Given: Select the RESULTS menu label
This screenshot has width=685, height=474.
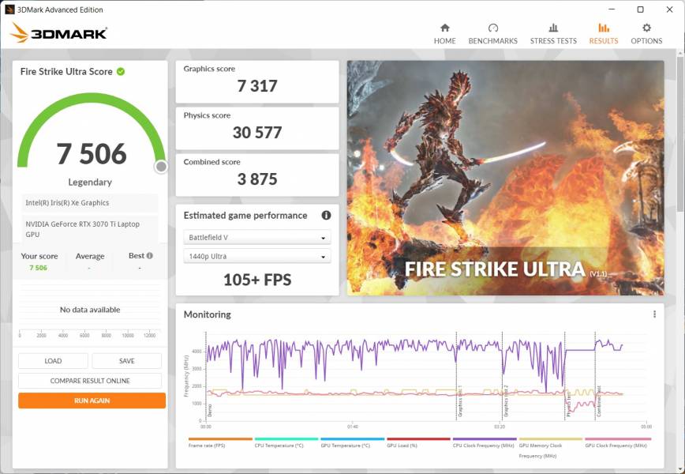Looking at the screenshot, I should [603, 40].
